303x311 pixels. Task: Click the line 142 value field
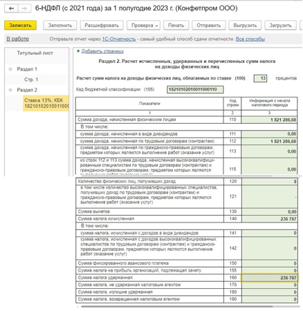[269, 248]
